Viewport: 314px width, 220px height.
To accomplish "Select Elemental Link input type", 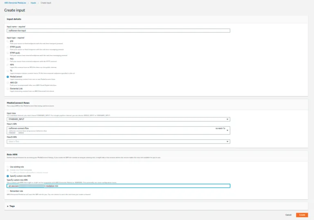I will click(8, 89).
